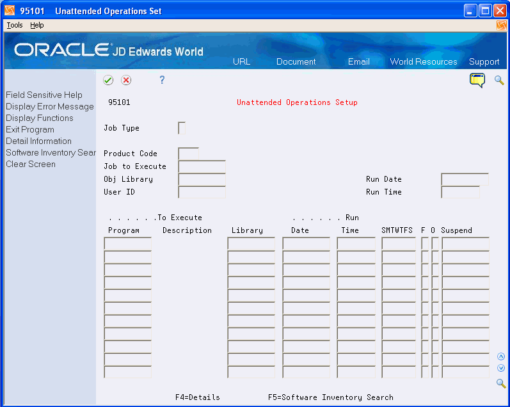This screenshot has width=510, height=407.
Task: Select Field Sensitive Help
Action: (x=44, y=95)
